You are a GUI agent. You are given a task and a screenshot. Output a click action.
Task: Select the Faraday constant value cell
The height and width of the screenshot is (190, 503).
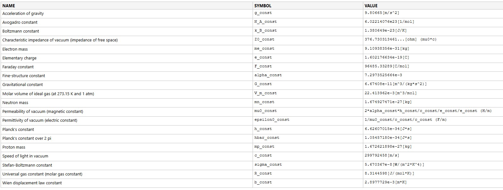pyautogui.click(x=387, y=66)
